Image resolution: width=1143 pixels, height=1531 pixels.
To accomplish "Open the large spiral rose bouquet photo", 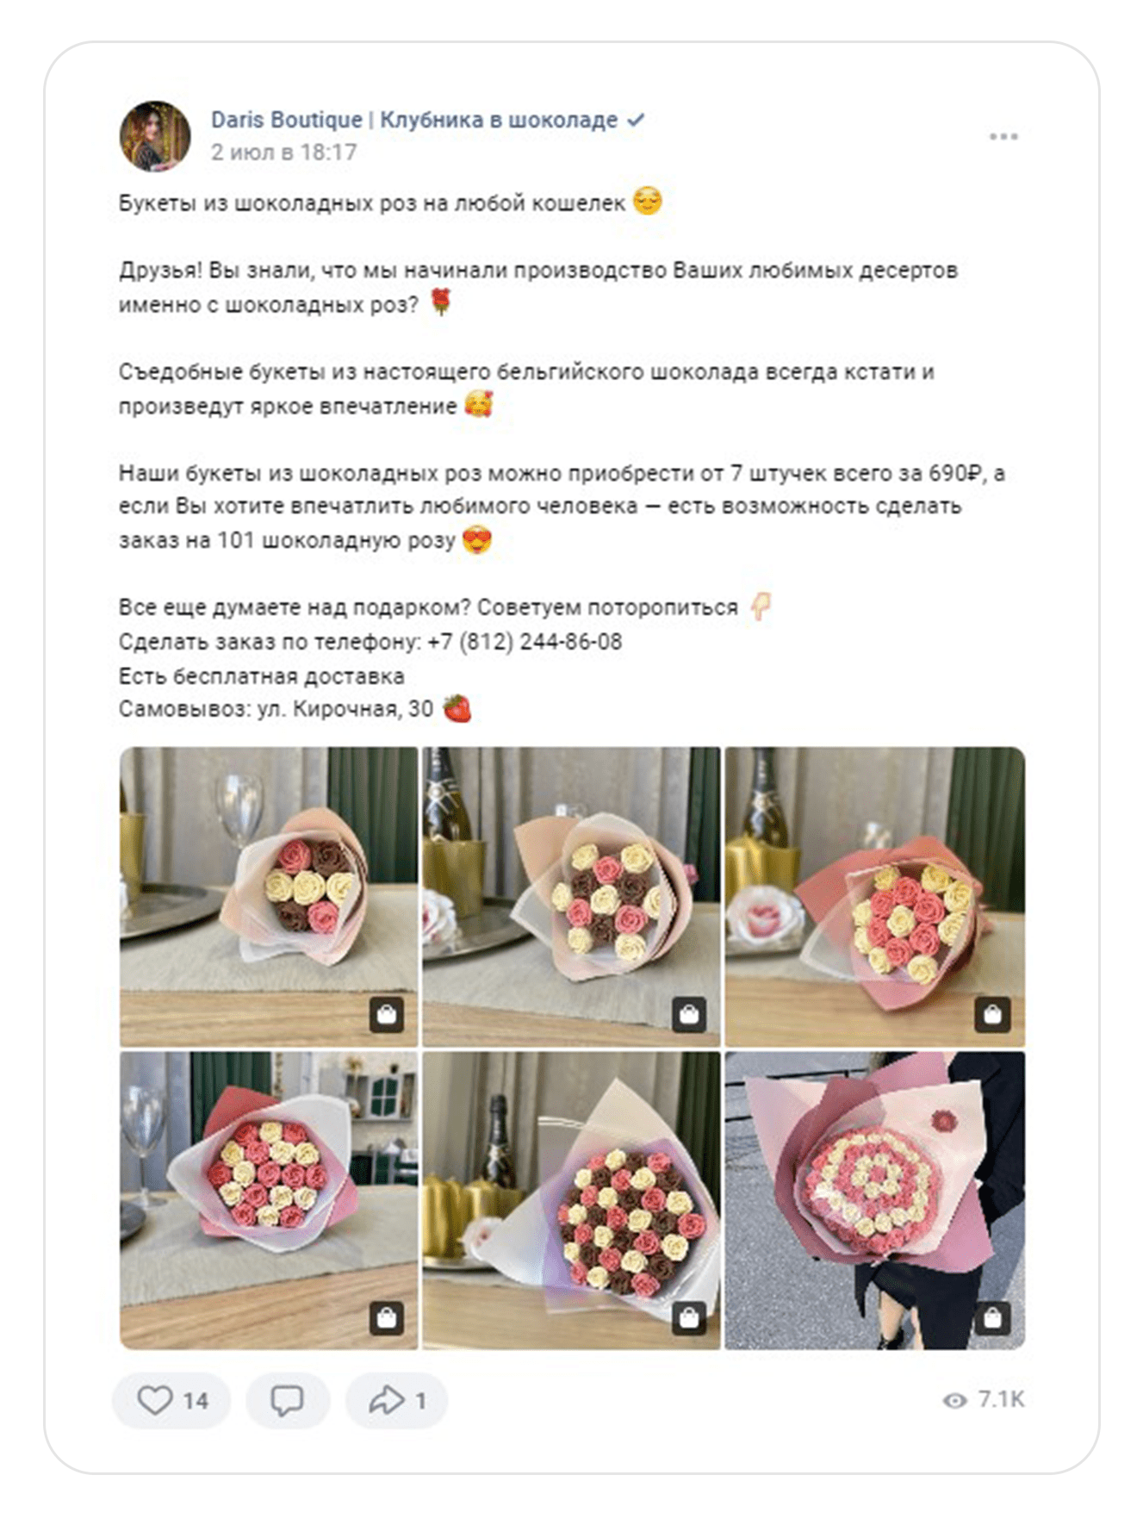I will click(x=875, y=1200).
